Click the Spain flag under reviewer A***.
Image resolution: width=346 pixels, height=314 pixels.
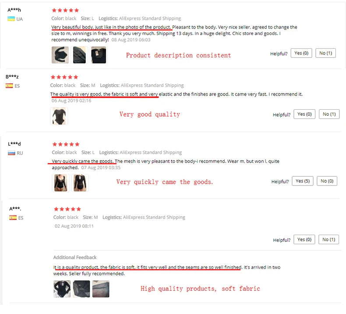[x=13, y=218]
